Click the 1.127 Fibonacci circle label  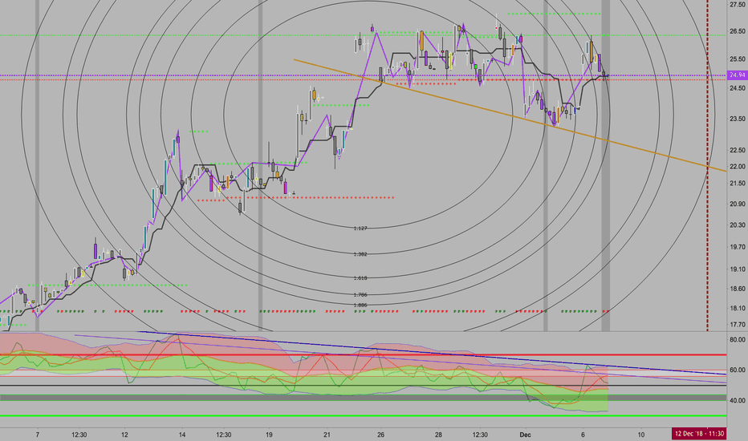click(x=360, y=229)
